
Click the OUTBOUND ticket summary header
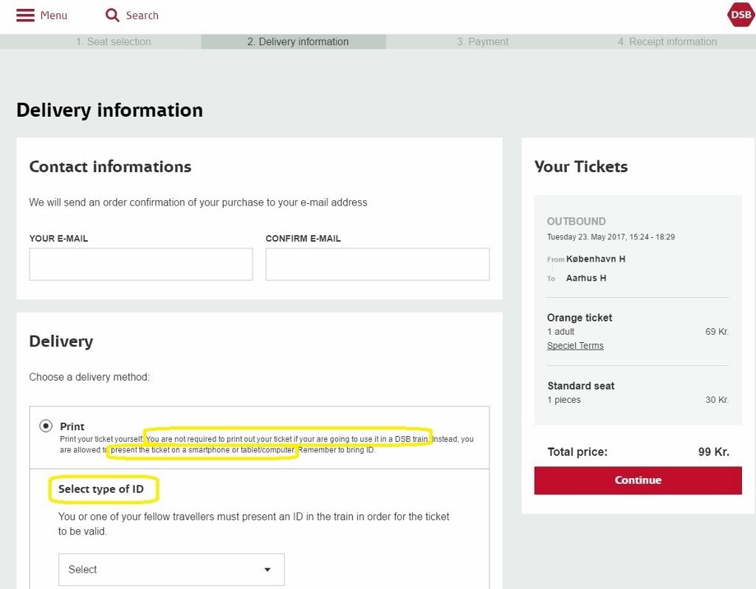tap(576, 221)
